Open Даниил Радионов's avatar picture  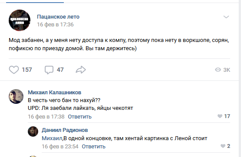(33, 131)
